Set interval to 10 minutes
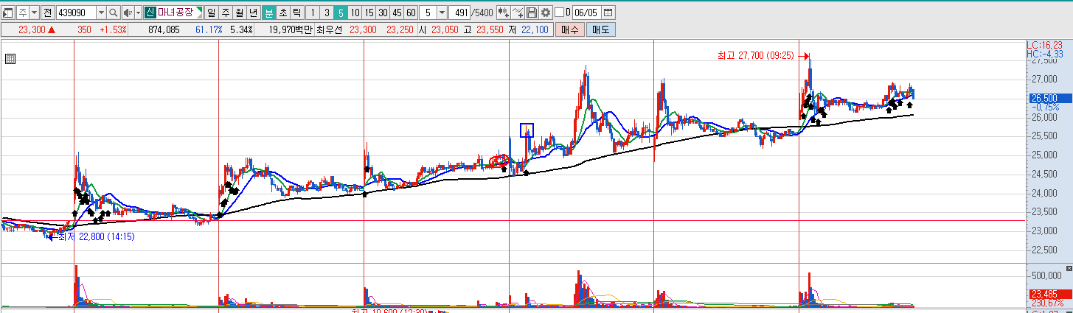This screenshot has width=1073, height=313. [x=355, y=13]
